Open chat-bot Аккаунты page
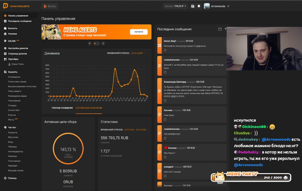This screenshot has width=302, height=191. click(13, 132)
